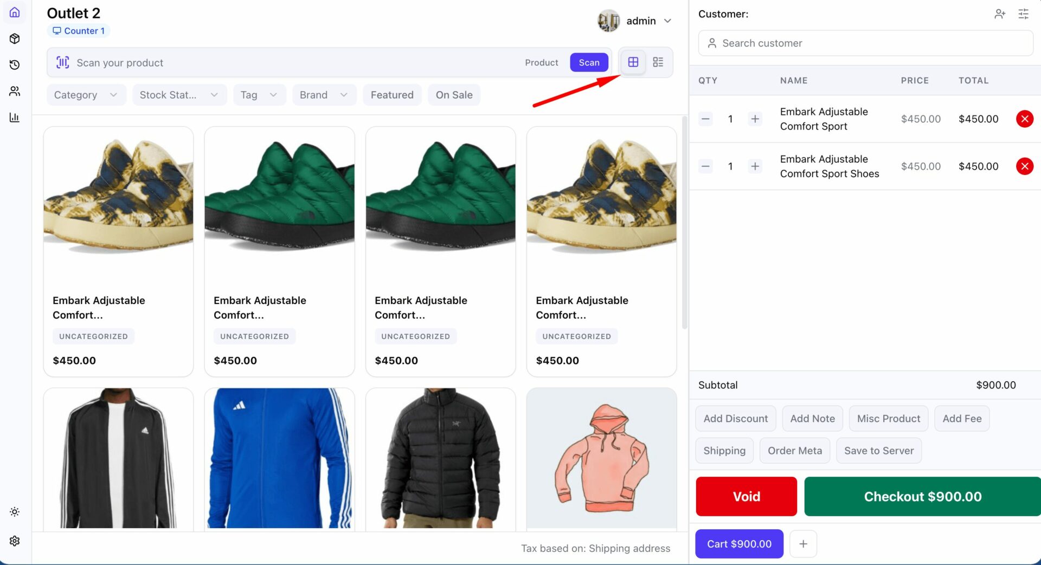Focus the Search customer field
Image resolution: width=1041 pixels, height=565 pixels.
coord(865,43)
